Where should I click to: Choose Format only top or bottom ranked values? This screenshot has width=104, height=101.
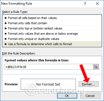[52, 28]
